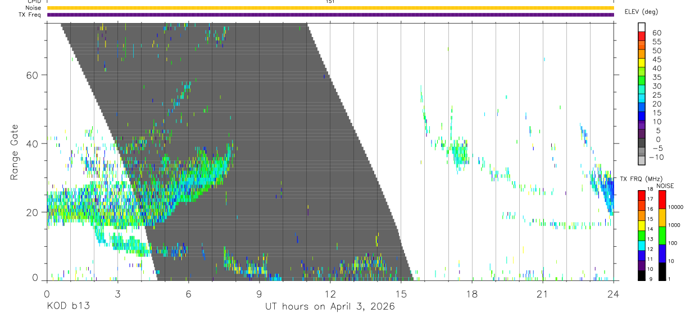
Task: Select the black 9–10 MHz frequency swatch
Action: tap(642, 275)
